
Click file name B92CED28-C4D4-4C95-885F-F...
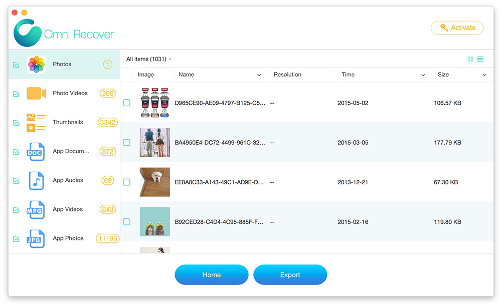pos(219,222)
